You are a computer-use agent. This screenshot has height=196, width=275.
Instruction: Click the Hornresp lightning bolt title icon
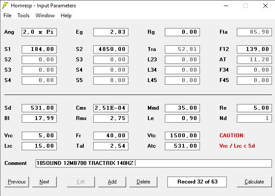coord(5,6)
